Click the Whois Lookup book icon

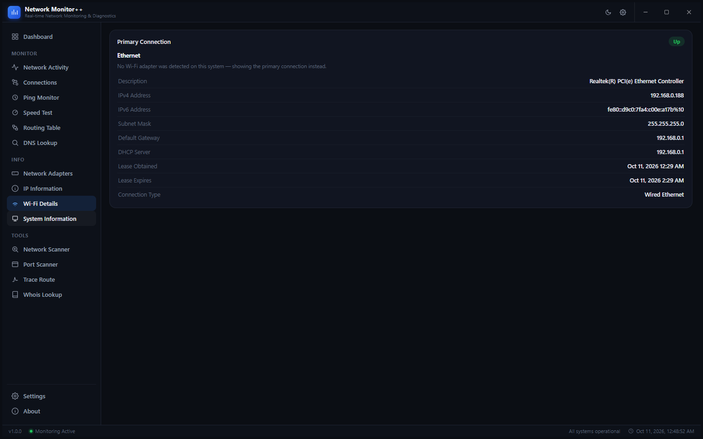pyautogui.click(x=15, y=294)
